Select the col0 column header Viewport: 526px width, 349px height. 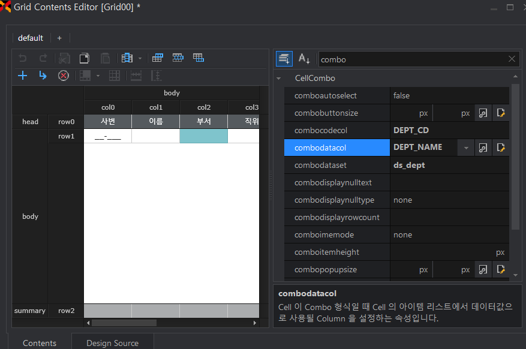(x=108, y=107)
